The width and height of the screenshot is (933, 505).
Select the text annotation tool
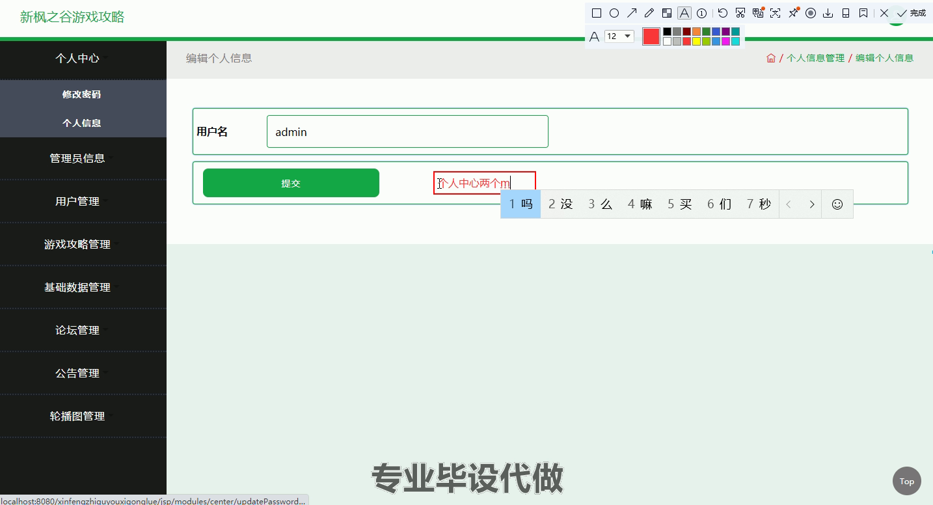click(x=684, y=13)
